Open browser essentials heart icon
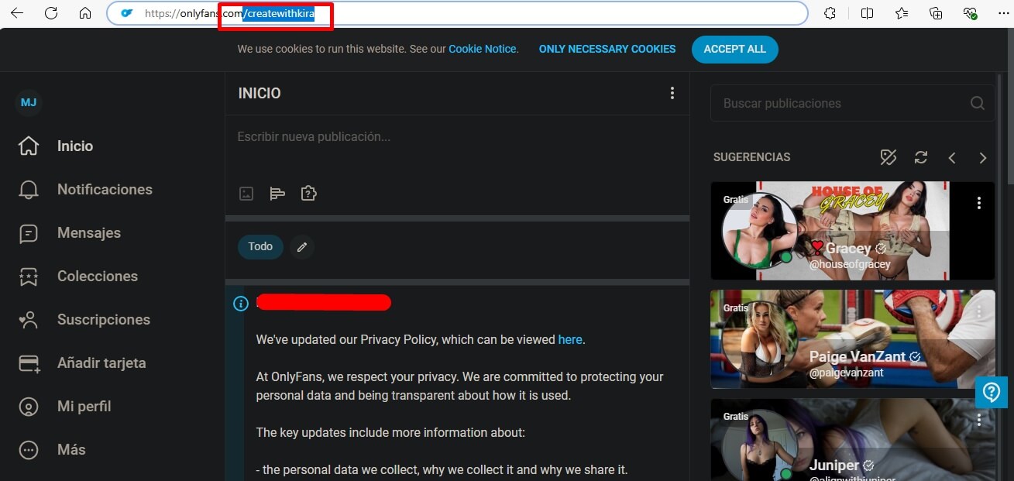 coord(970,13)
